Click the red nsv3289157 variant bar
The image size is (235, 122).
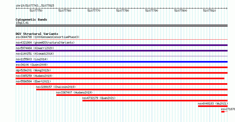click(x=132, y=90)
